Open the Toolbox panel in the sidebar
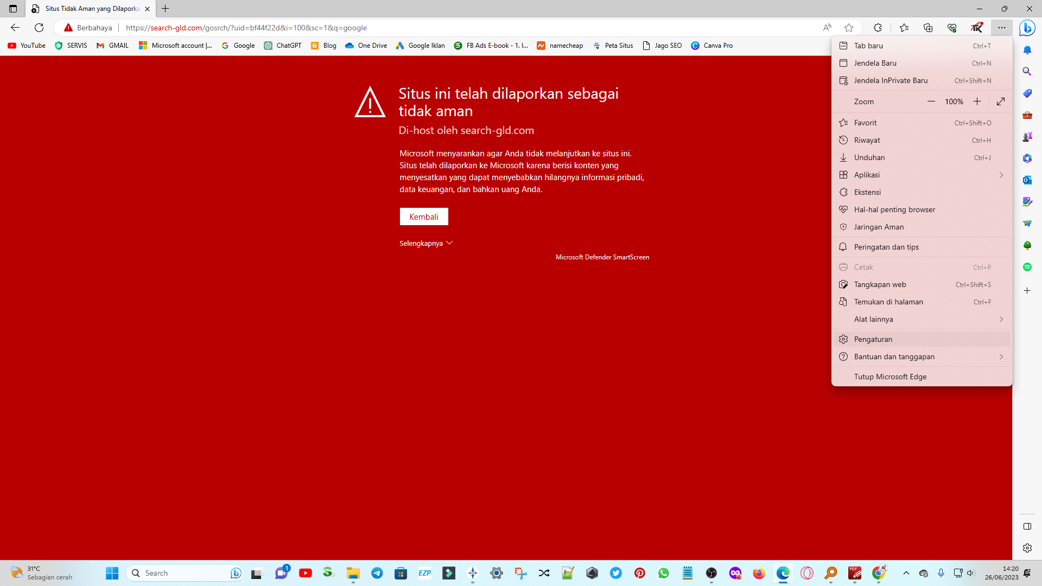This screenshot has height=586, width=1042. coord(1027,115)
